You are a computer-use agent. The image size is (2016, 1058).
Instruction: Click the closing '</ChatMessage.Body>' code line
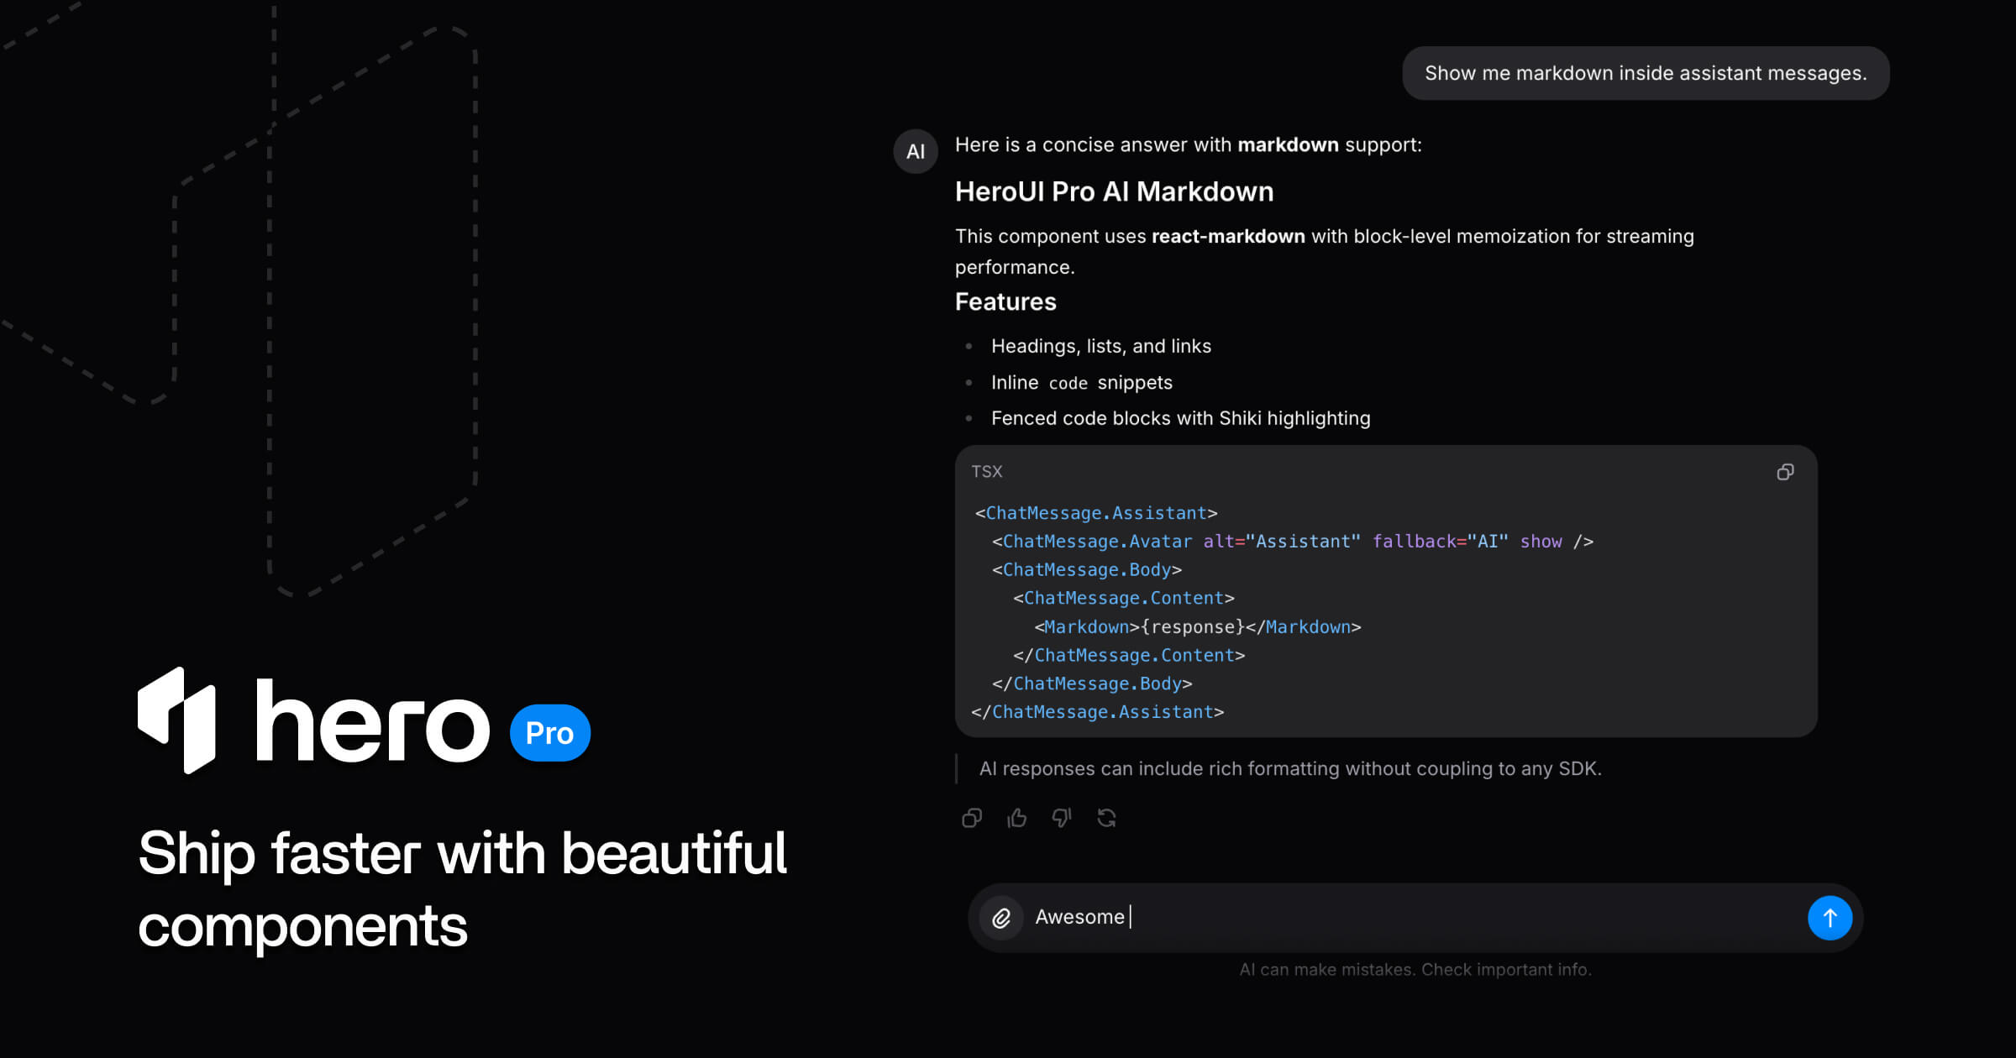click(x=1091, y=684)
